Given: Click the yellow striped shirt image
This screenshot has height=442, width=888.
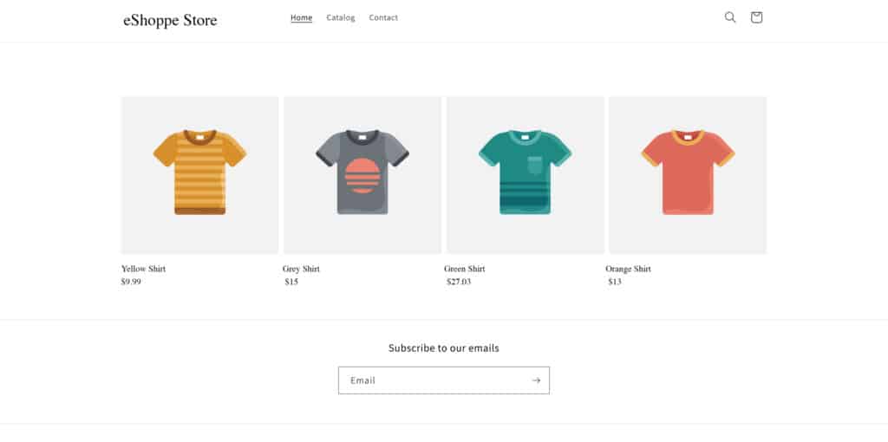Looking at the screenshot, I should (199, 175).
